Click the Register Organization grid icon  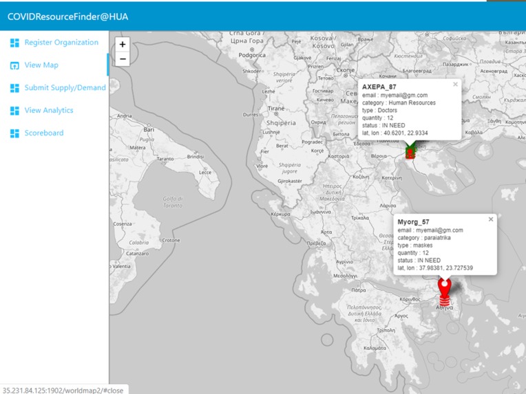tap(14, 43)
